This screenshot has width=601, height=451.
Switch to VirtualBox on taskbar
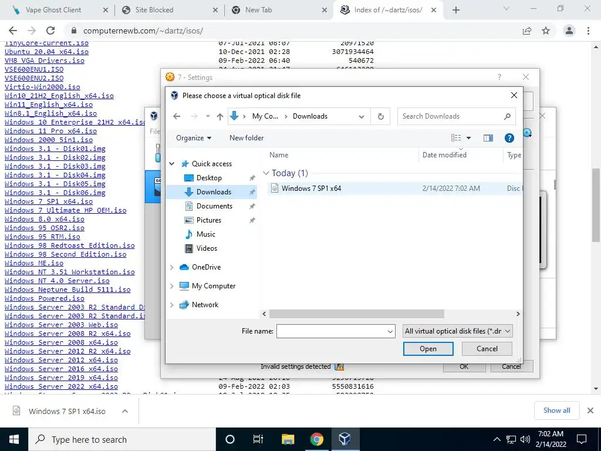pos(345,439)
